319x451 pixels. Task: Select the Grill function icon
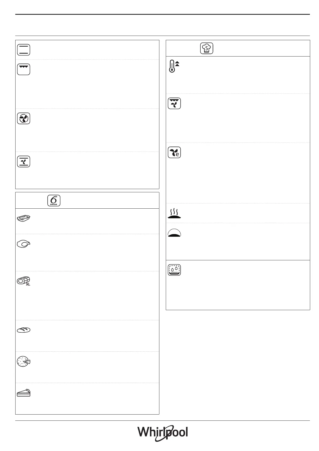point(24,69)
